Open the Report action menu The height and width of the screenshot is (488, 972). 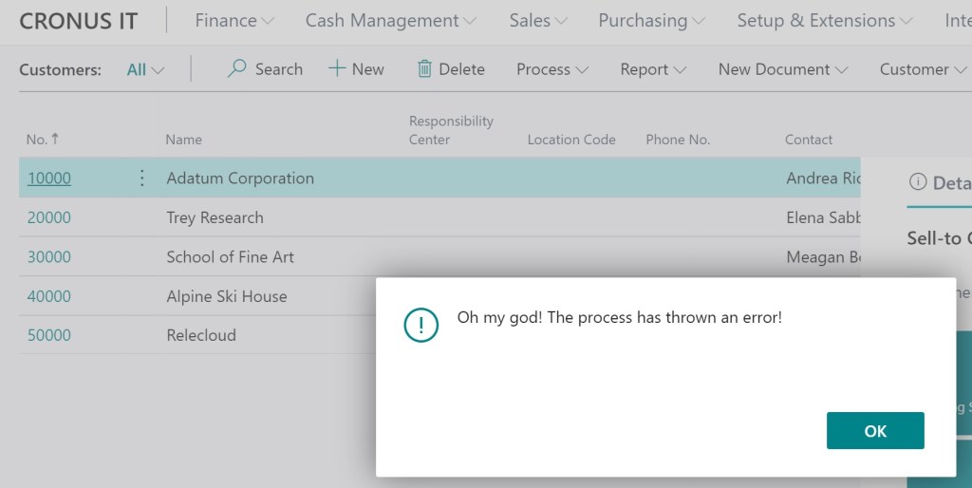pos(652,69)
